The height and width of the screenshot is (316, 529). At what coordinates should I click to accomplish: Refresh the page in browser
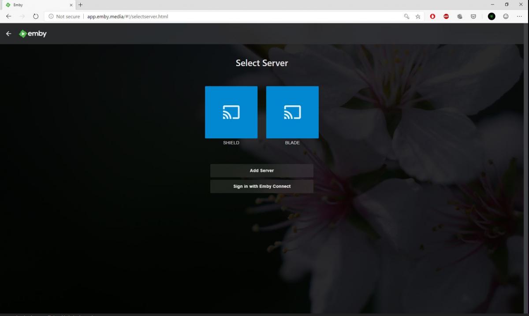pos(36,16)
